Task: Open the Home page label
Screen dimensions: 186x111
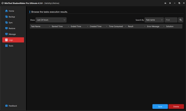Action: coord(11,11)
